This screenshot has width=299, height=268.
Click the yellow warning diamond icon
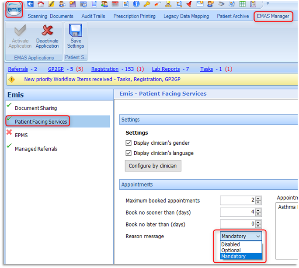pyautogui.click(x=12, y=80)
